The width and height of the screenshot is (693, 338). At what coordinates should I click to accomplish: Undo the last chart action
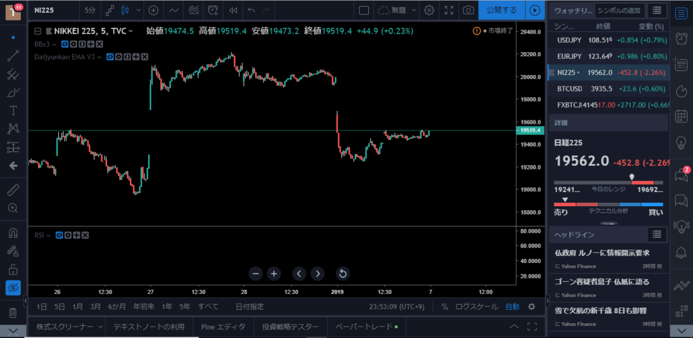tap(252, 10)
